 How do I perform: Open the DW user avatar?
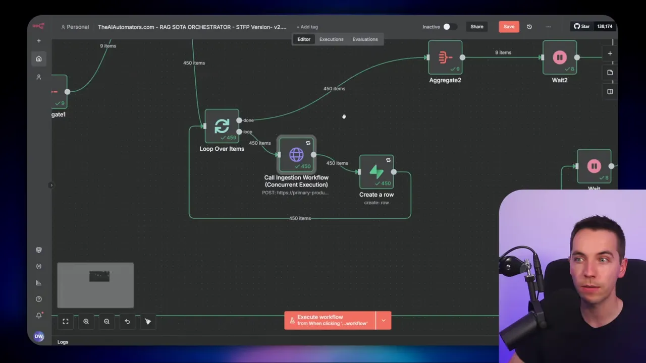(39, 336)
